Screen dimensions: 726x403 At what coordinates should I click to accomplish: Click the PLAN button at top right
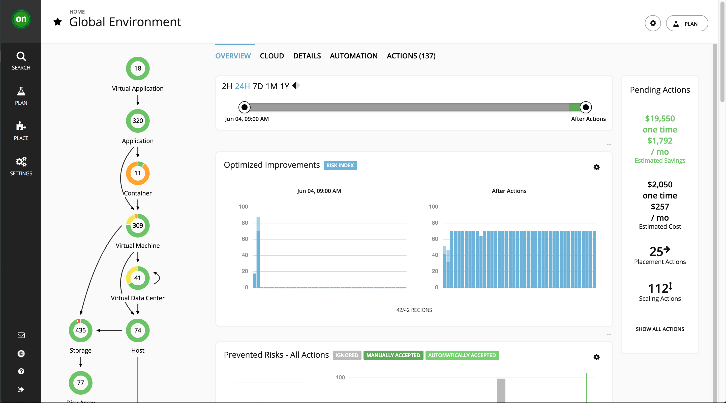687,23
